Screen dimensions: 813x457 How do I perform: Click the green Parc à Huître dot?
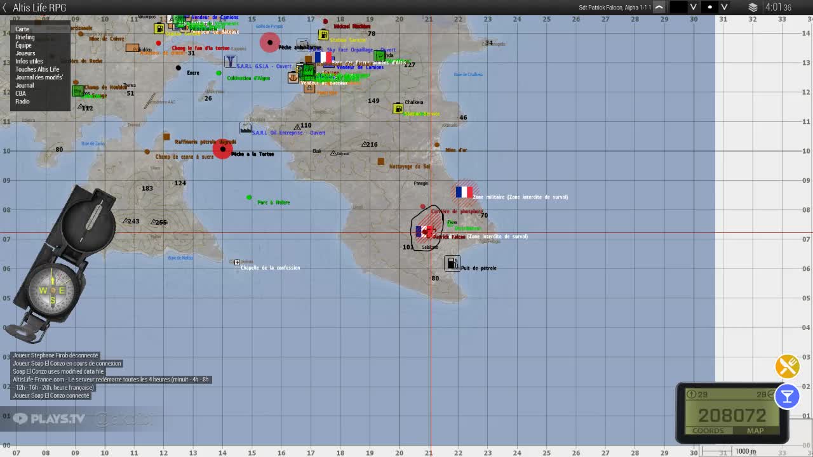pos(249,197)
